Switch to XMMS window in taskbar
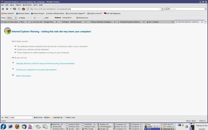Screen dimensions: 208x130 tap(152, 127)
